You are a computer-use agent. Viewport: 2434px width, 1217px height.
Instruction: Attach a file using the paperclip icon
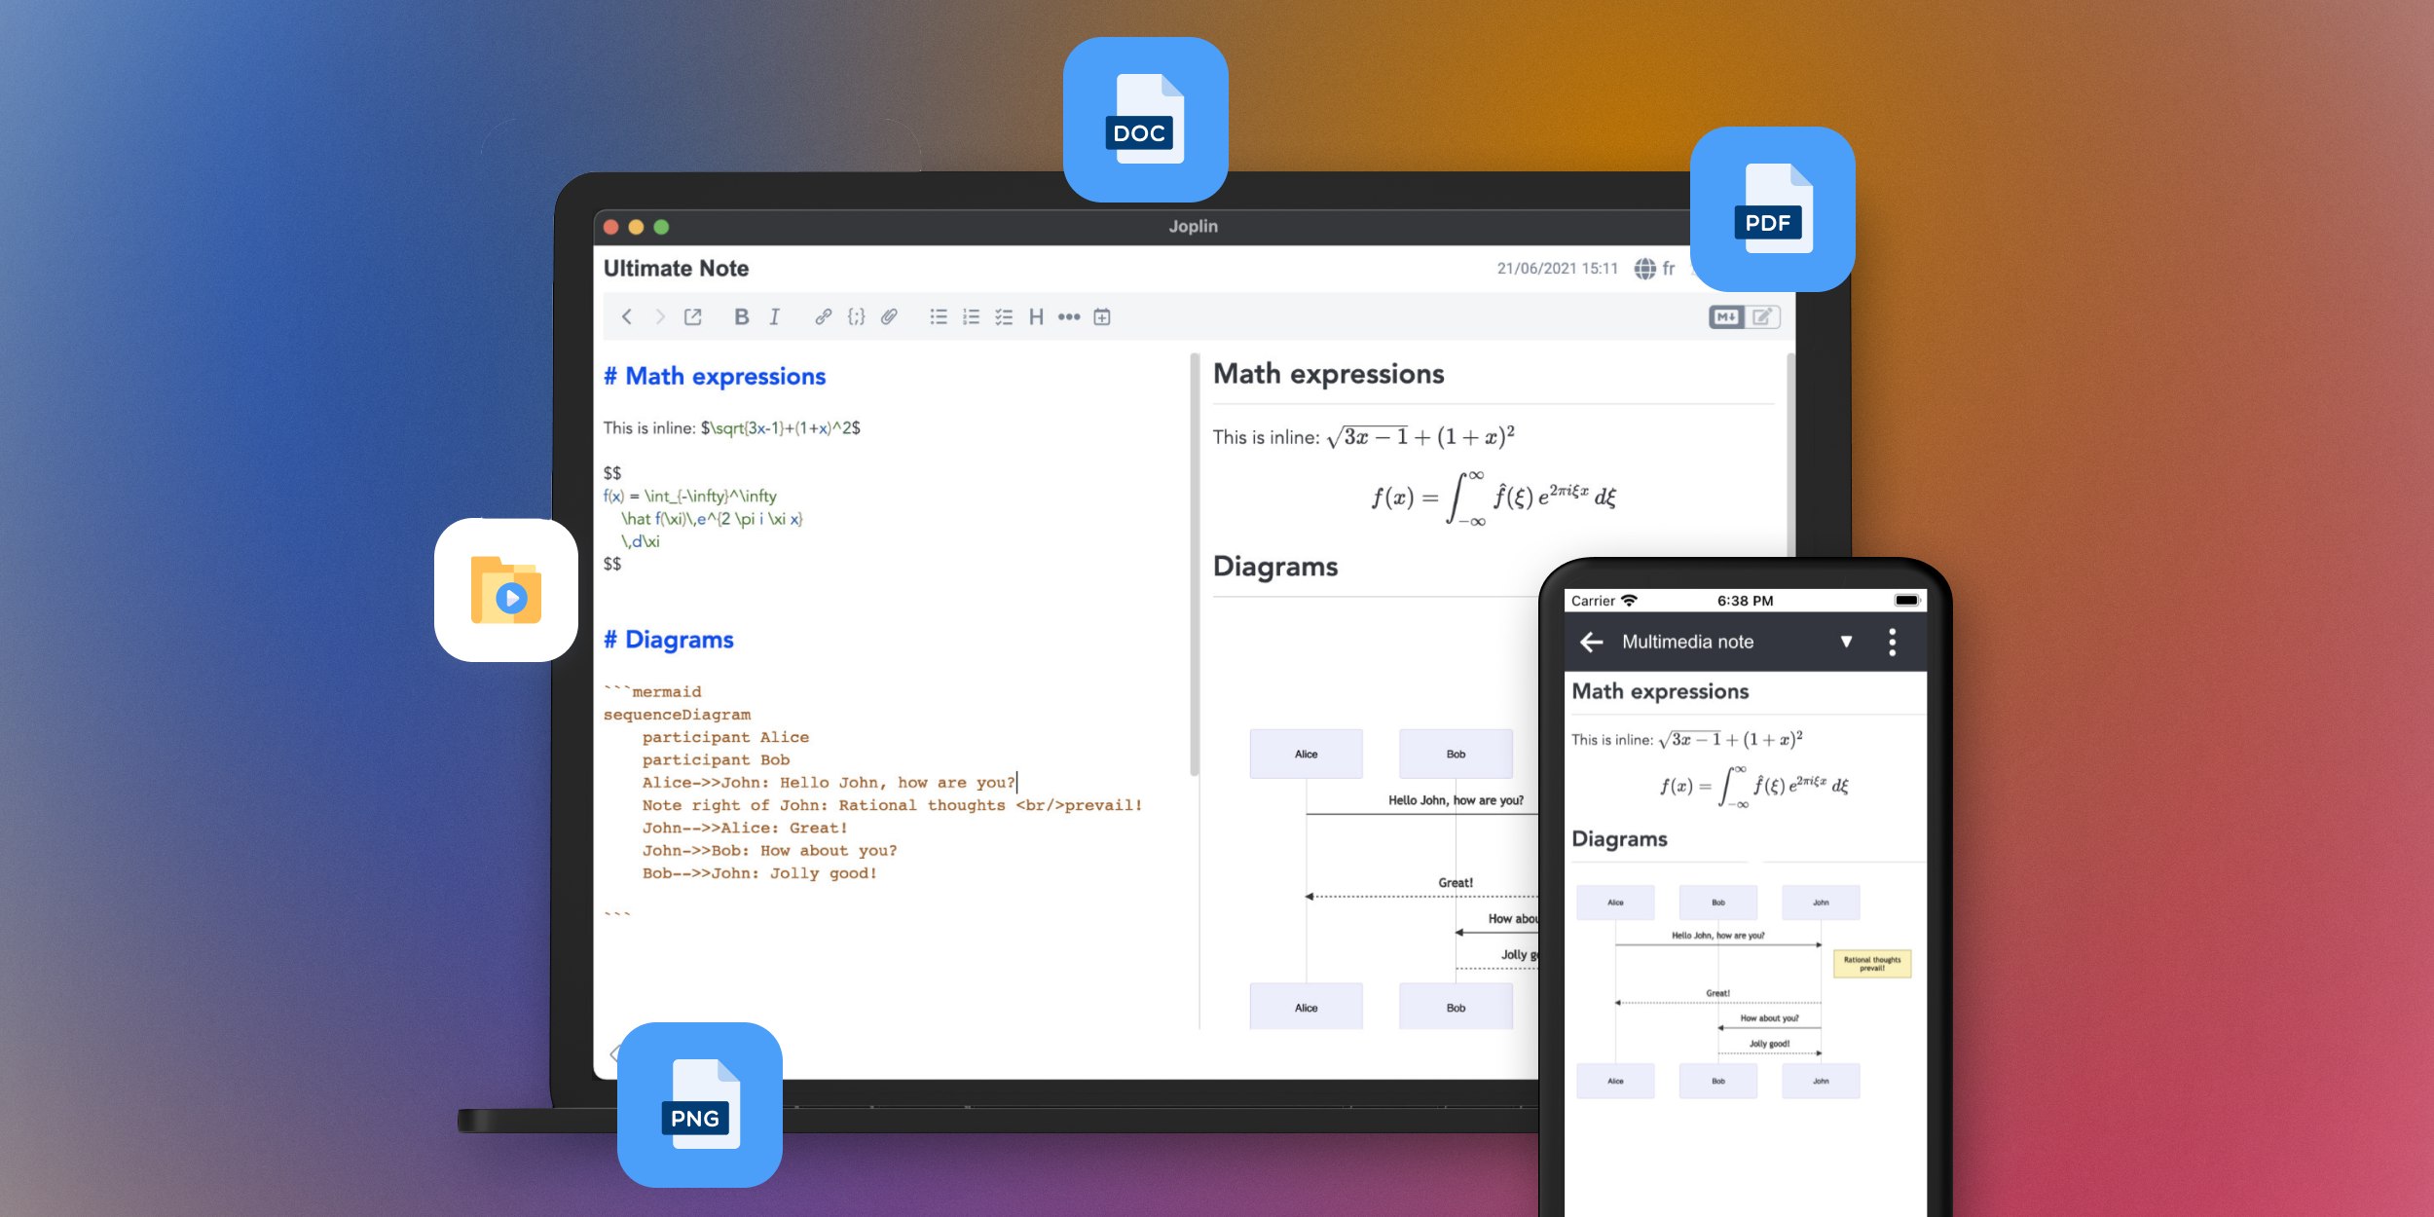(x=889, y=316)
